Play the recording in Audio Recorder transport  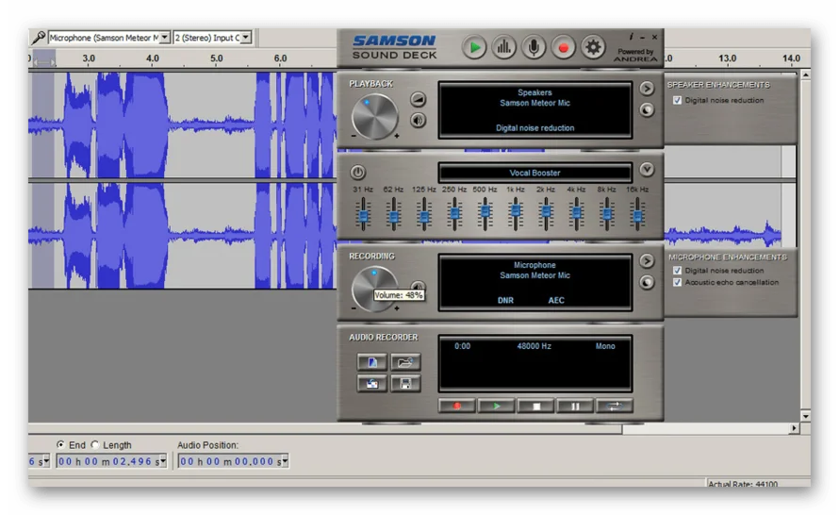point(496,406)
